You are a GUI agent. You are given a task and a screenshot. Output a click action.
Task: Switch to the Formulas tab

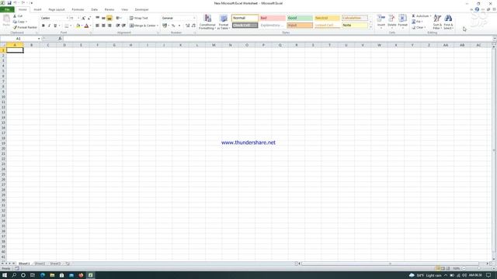click(78, 9)
